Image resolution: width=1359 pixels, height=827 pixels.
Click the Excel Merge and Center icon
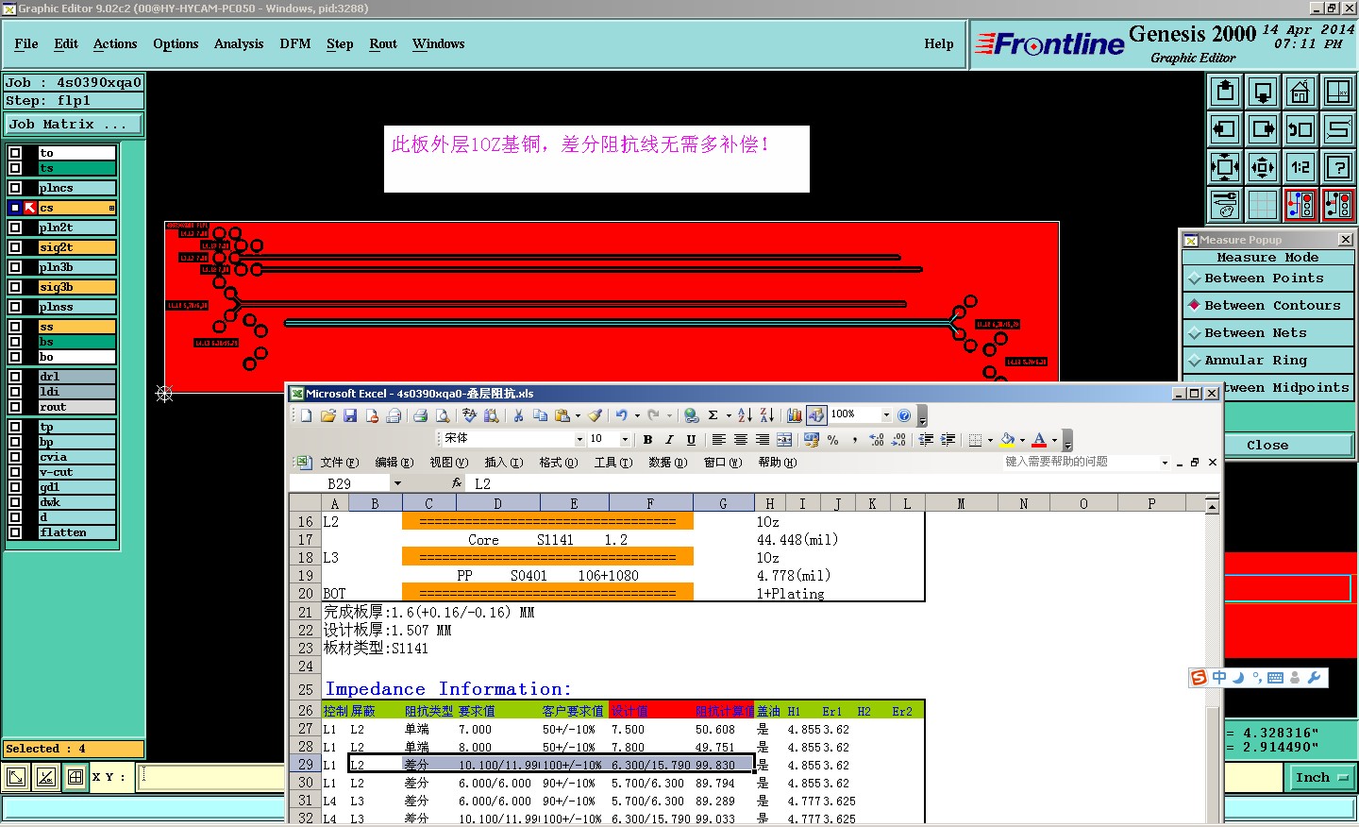click(784, 440)
